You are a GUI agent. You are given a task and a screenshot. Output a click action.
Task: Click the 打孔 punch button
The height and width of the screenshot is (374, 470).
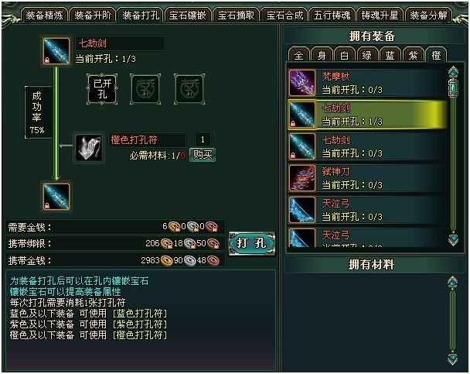[252, 243]
